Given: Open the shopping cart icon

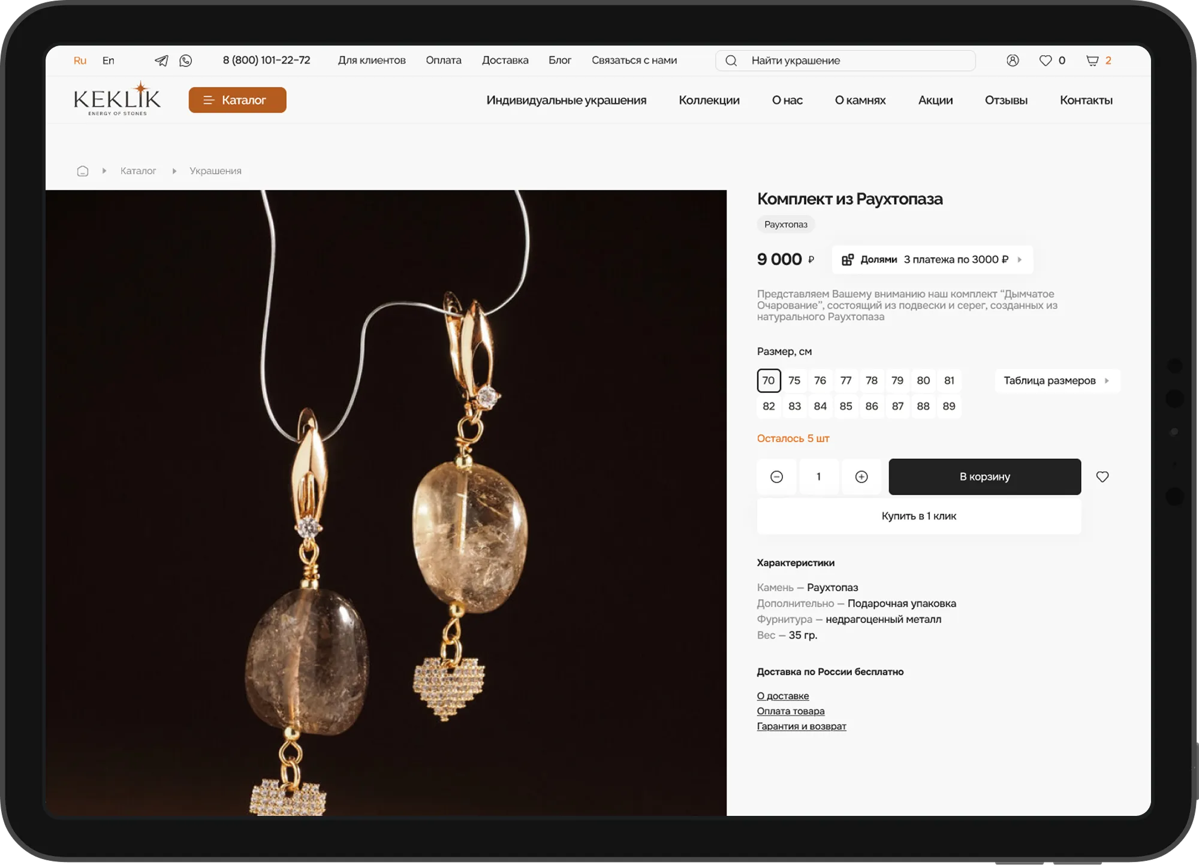Looking at the screenshot, I should [x=1092, y=61].
